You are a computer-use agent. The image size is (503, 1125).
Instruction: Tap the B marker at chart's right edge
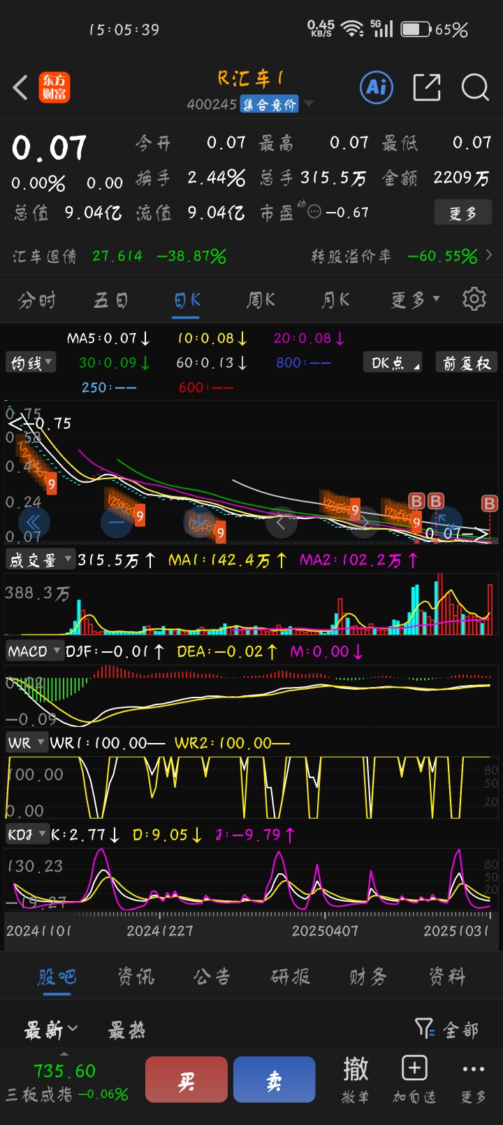click(x=489, y=503)
